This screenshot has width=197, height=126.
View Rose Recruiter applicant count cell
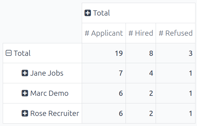click(104, 113)
